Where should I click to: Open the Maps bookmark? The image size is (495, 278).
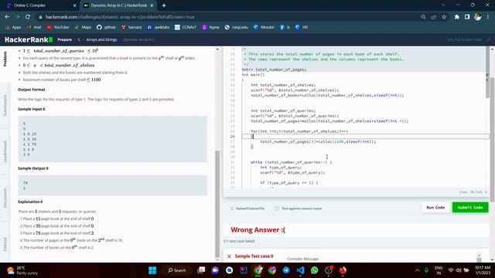[83, 28]
